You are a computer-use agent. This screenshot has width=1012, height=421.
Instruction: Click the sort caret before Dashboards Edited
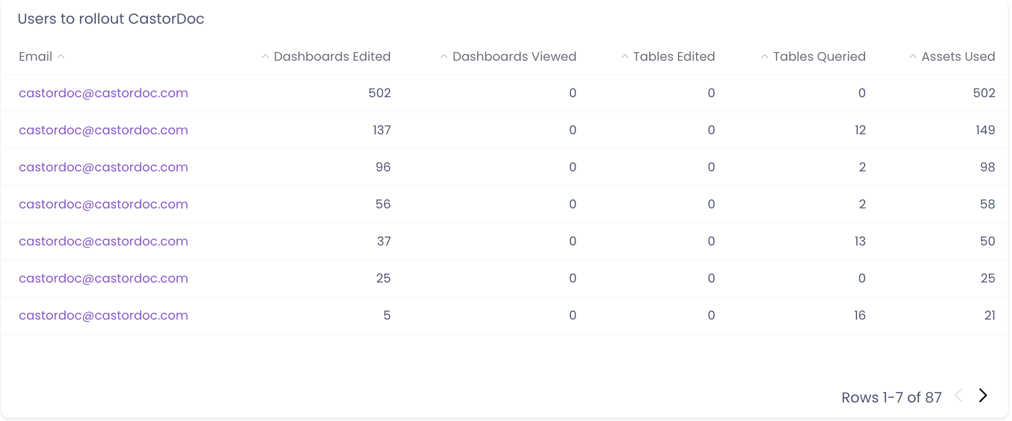click(265, 57)
